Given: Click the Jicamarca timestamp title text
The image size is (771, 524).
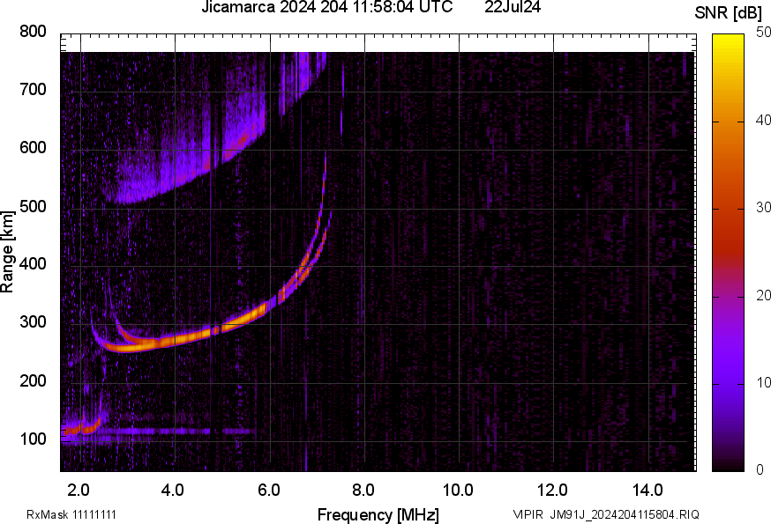Looking at the screenshot, I should click(x=326, y=8).
